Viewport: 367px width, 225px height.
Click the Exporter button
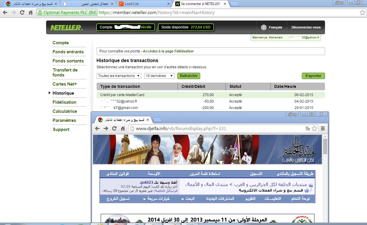(x=313, y=76)
